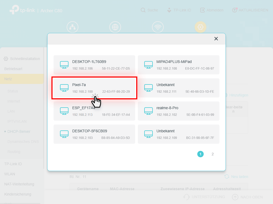Open the advanced settings gear icon tab
The height and width of the screenshot is (204, 273).
click(x=200, y=27)
